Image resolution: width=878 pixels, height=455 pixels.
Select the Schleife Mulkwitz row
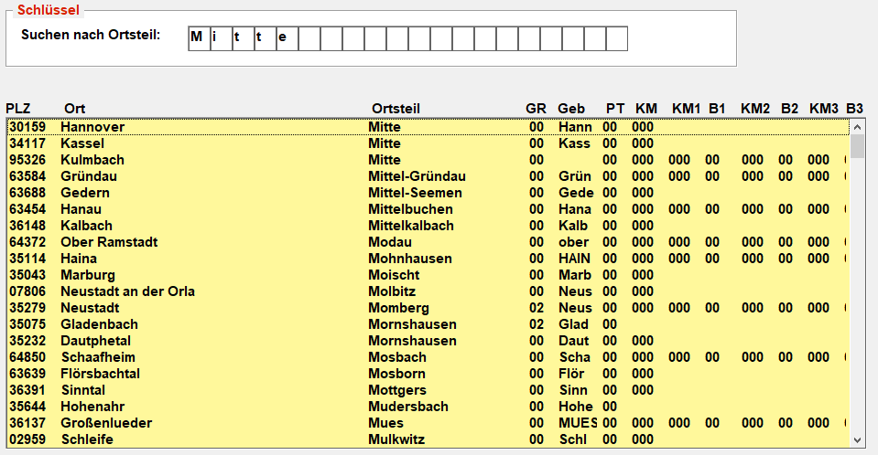[x=428, y=439]
